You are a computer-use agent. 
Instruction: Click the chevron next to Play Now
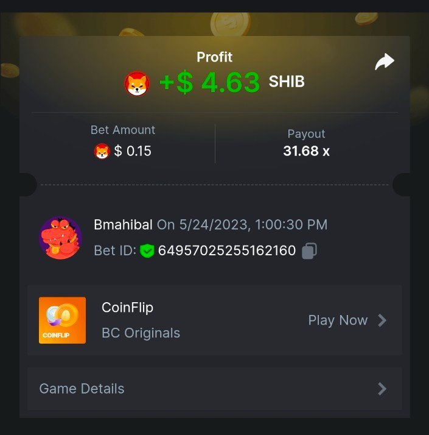coord(382,320)
